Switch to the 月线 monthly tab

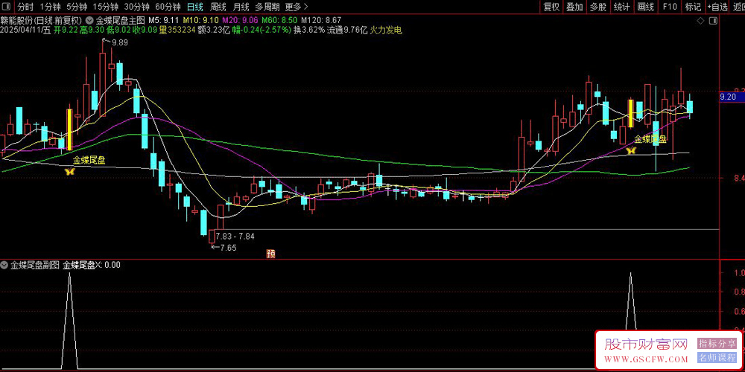click(x=241, y=7)
